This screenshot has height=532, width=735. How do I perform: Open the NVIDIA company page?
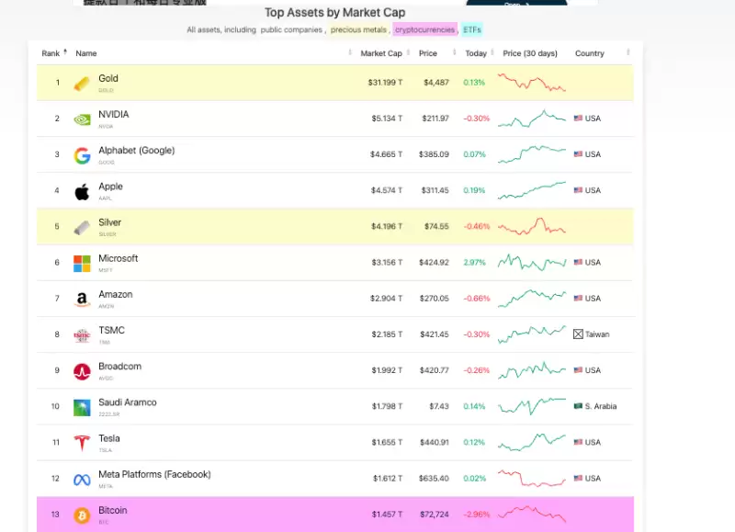tap(113, 114)
